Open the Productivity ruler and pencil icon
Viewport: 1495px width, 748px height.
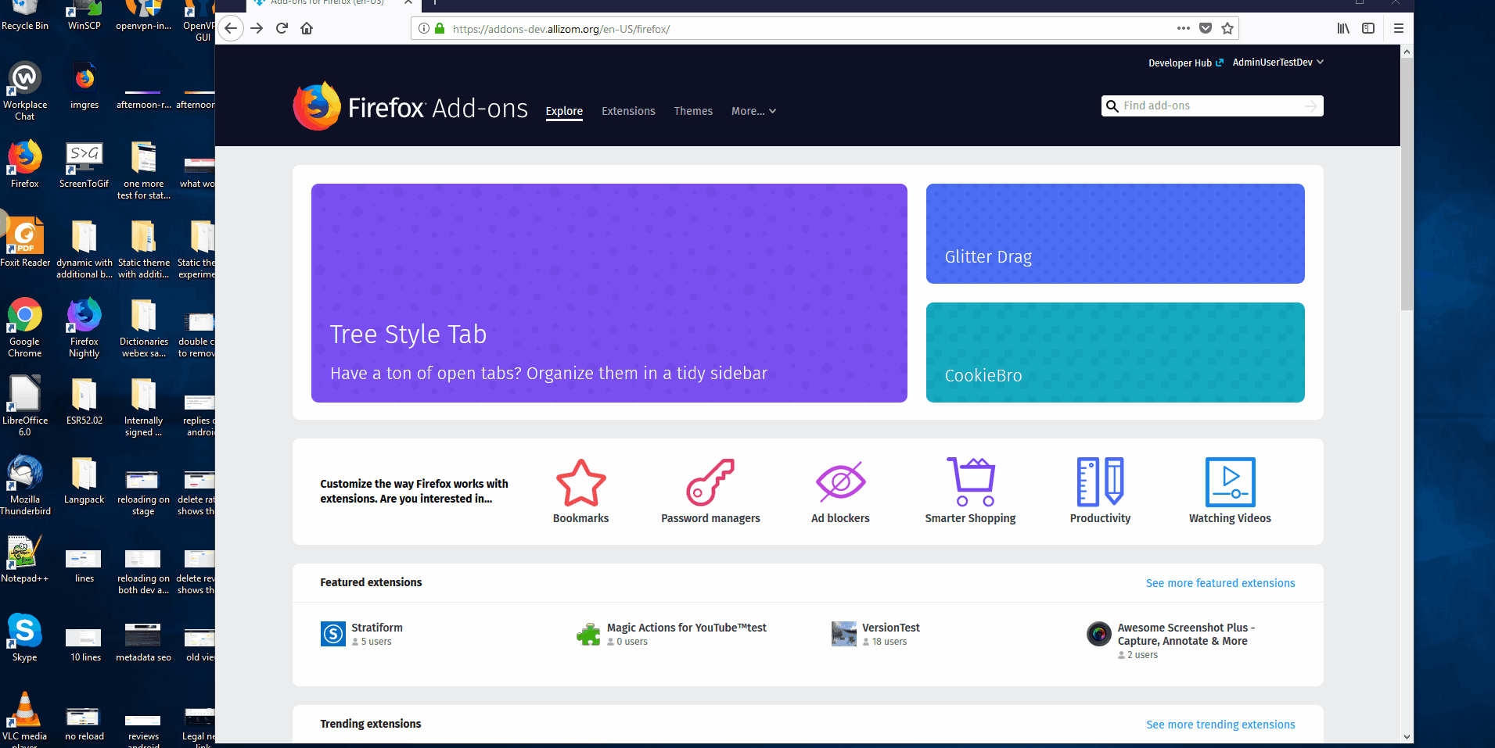click(1100, 482)
